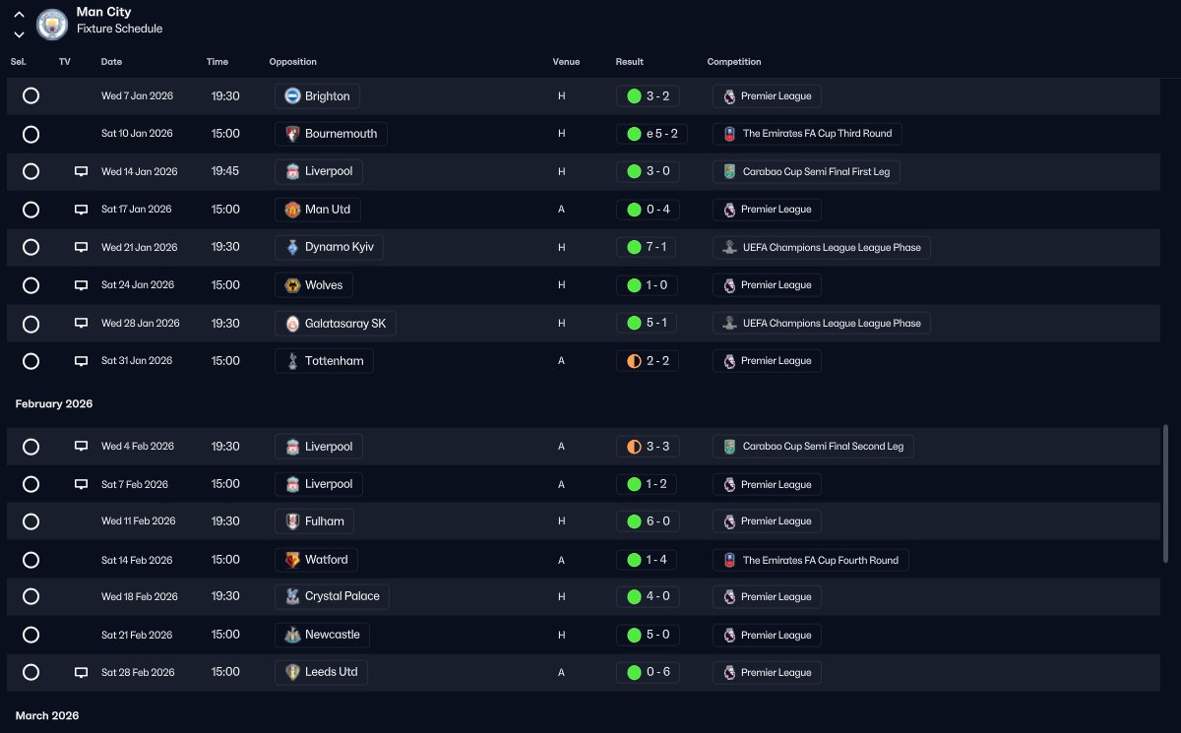
Task: Click the Man City club crest
Action: point(51,24)
